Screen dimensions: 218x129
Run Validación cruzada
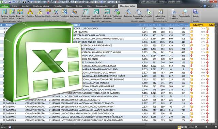pyautogui.click(x=117, y=14)
